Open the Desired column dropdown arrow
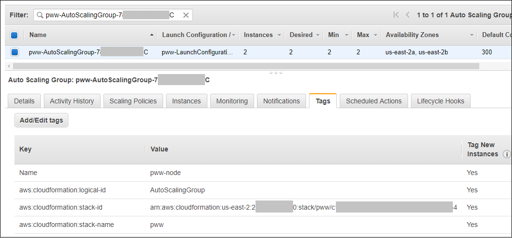The width and height of the screenshot is (512, 238). pyautogui.click(x=319, y=35)
